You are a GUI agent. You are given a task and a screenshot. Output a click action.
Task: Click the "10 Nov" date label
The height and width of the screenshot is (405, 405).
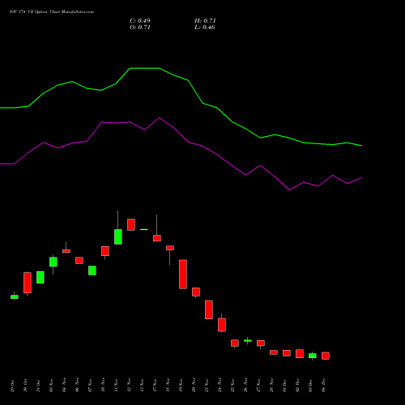coord(103,386)
